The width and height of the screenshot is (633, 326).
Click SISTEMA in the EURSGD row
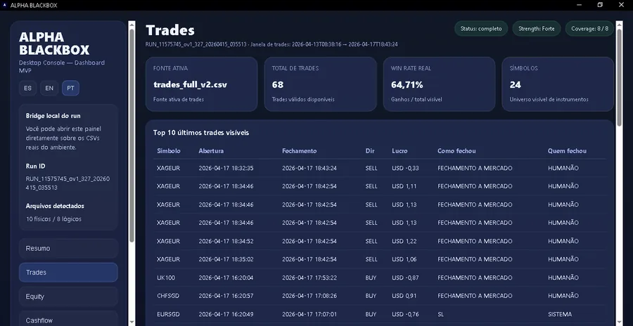(x=560, y=314)
